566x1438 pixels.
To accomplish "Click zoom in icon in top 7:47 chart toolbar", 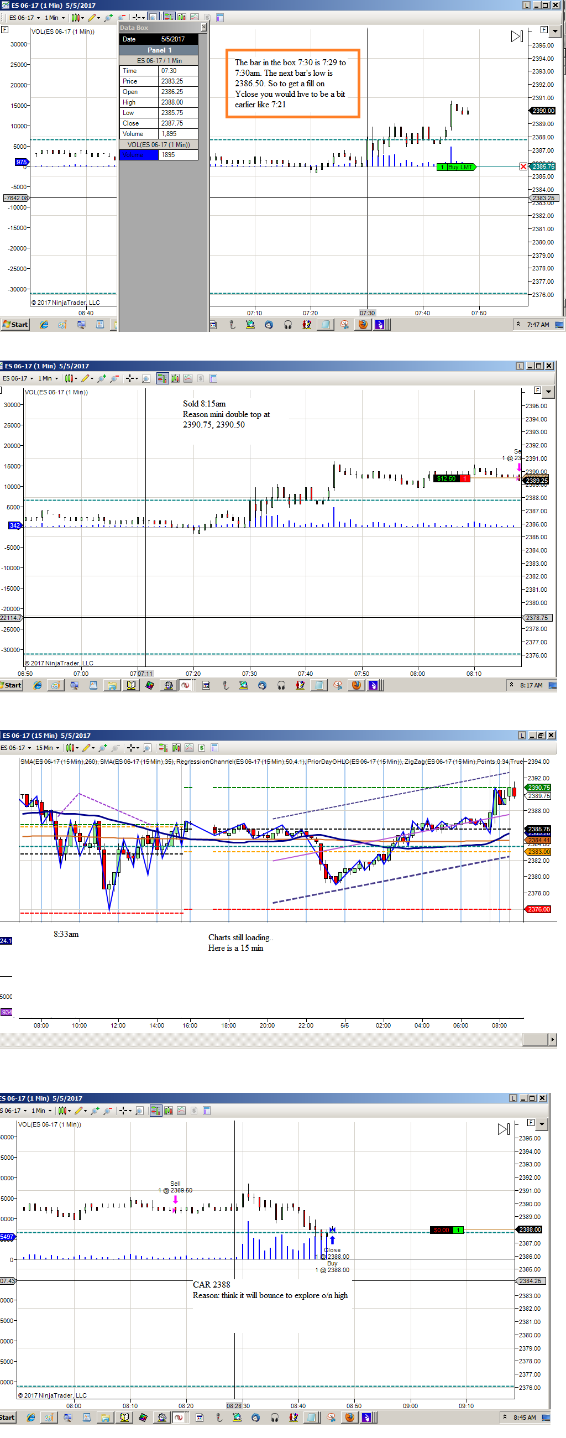I will tap(108, 18).
